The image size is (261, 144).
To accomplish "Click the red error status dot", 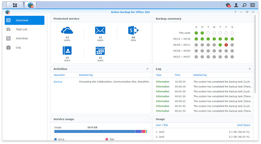I will 226,45.
